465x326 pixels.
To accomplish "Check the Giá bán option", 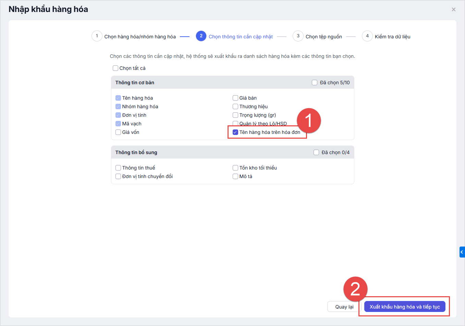I will [235, 98].
